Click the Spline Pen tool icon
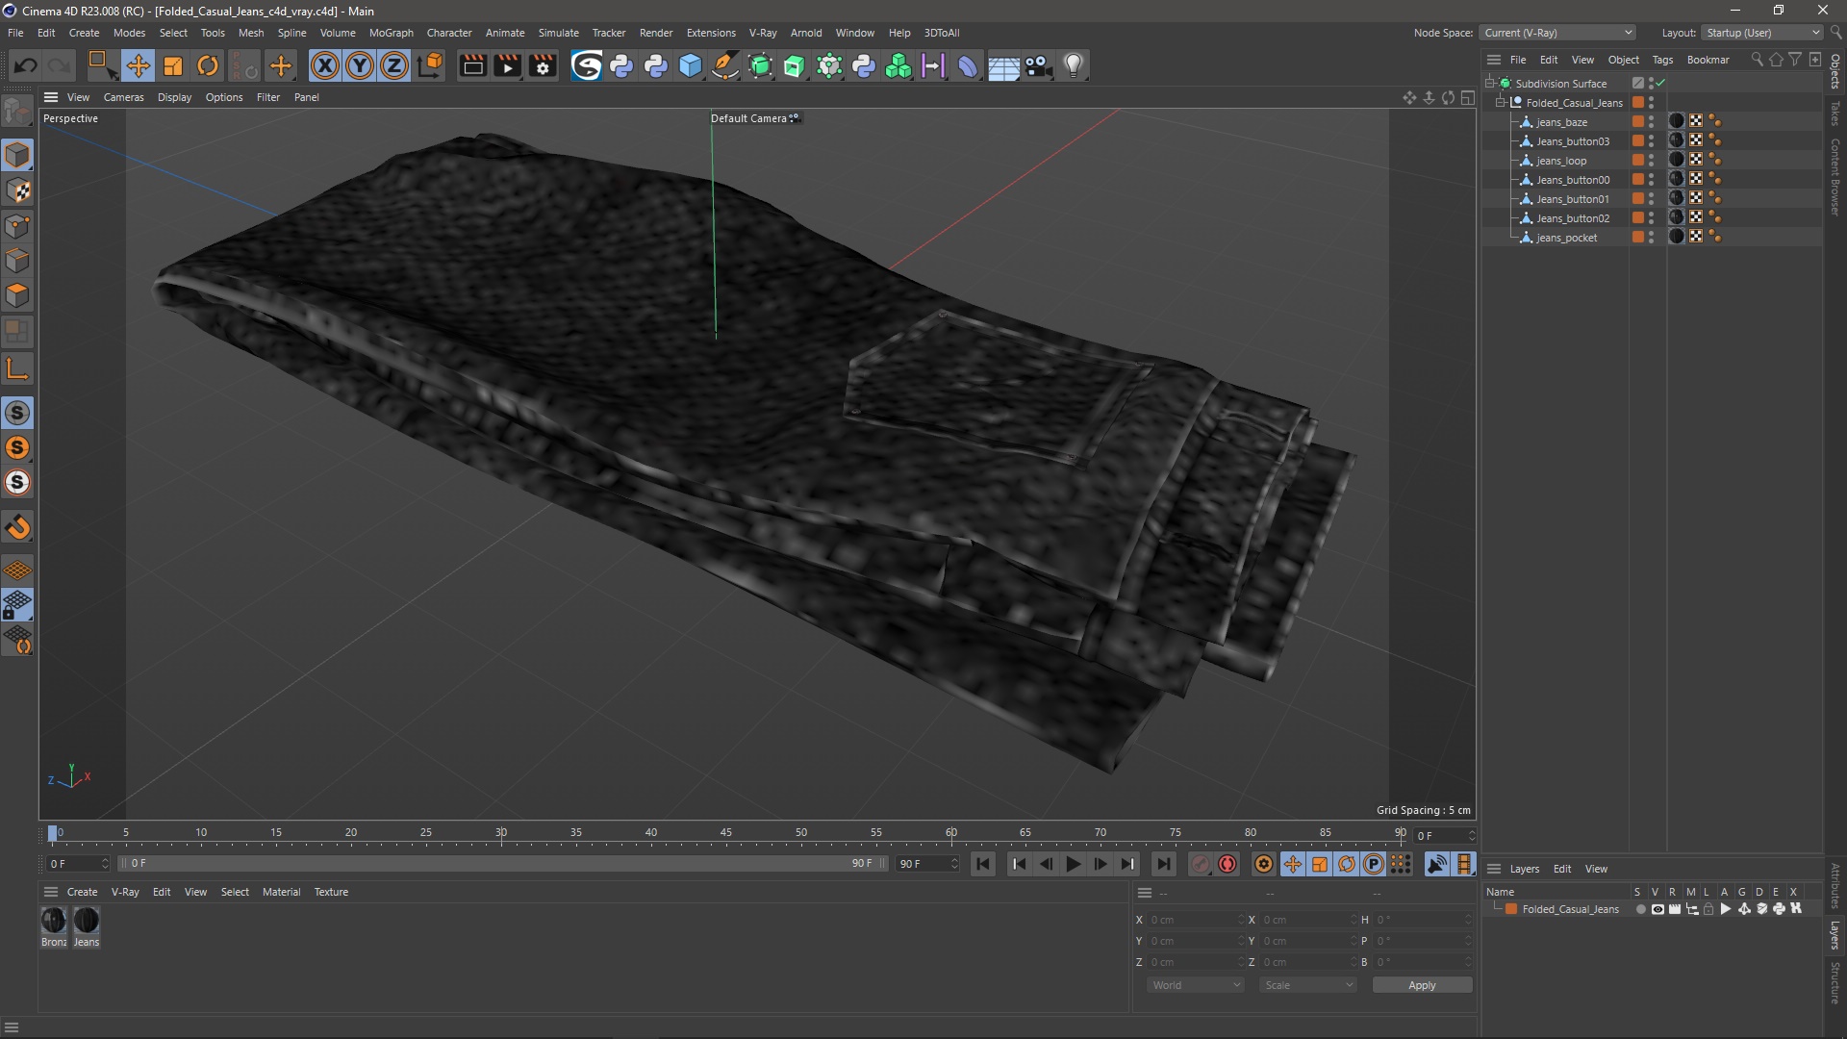1847x1039 pixels. click(725, 65)
